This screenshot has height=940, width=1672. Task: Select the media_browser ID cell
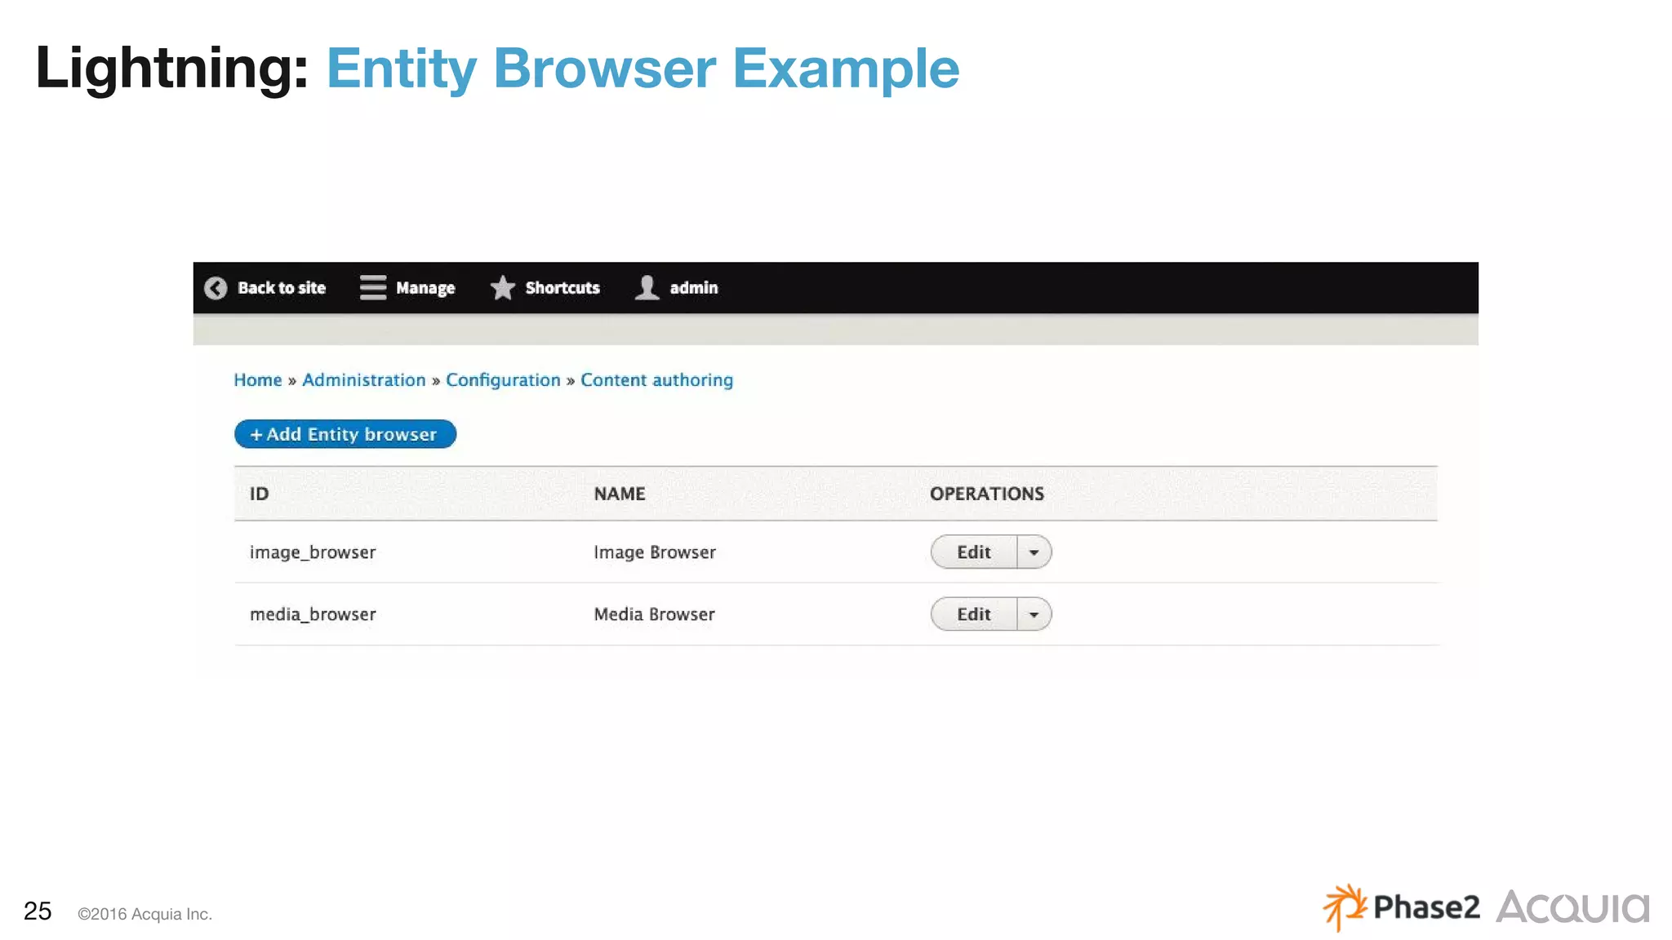313,614
